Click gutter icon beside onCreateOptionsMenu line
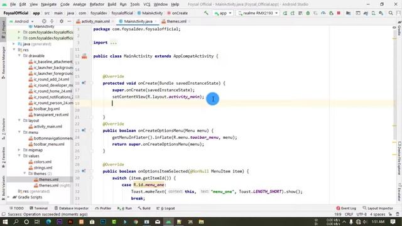This screenshot has width=402, height=226. [84, 131]
